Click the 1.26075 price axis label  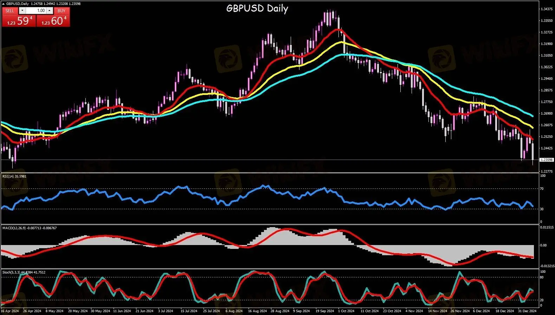tap(546, 125)
